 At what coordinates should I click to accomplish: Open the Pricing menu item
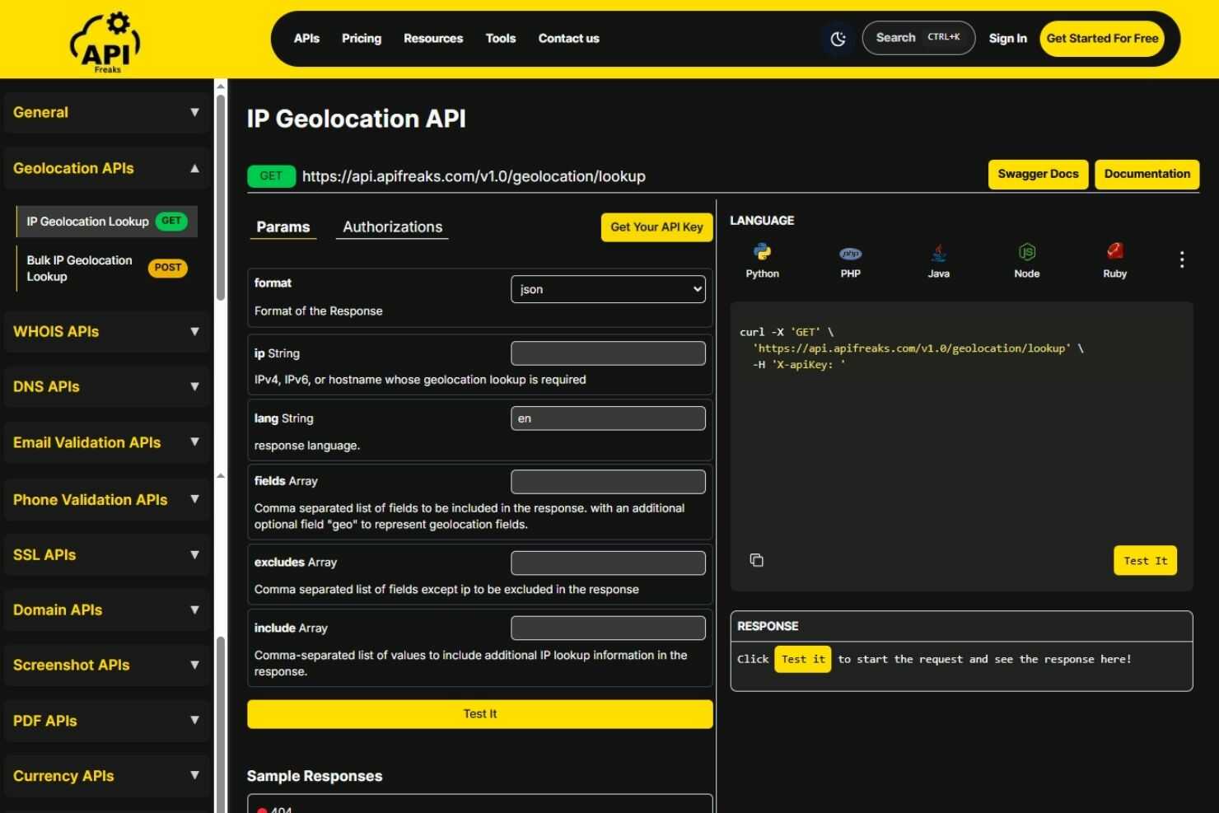pyautogui.click(x=362, y=39)
